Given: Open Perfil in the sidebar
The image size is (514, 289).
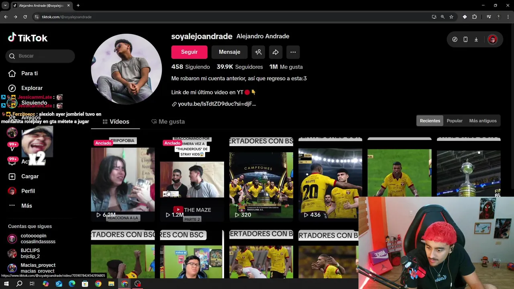Looking at the screenshot, I should click(28, 191).
